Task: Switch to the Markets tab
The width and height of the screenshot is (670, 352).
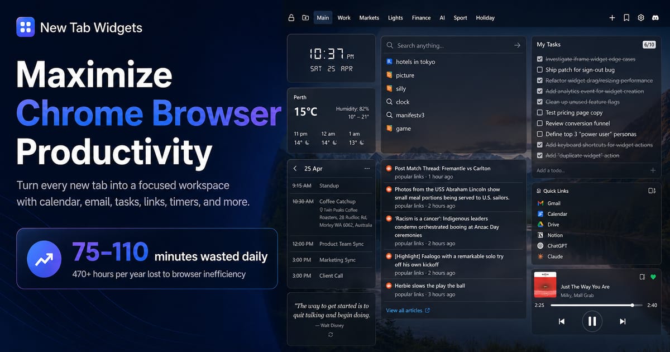Action: [x=369, y=18]
